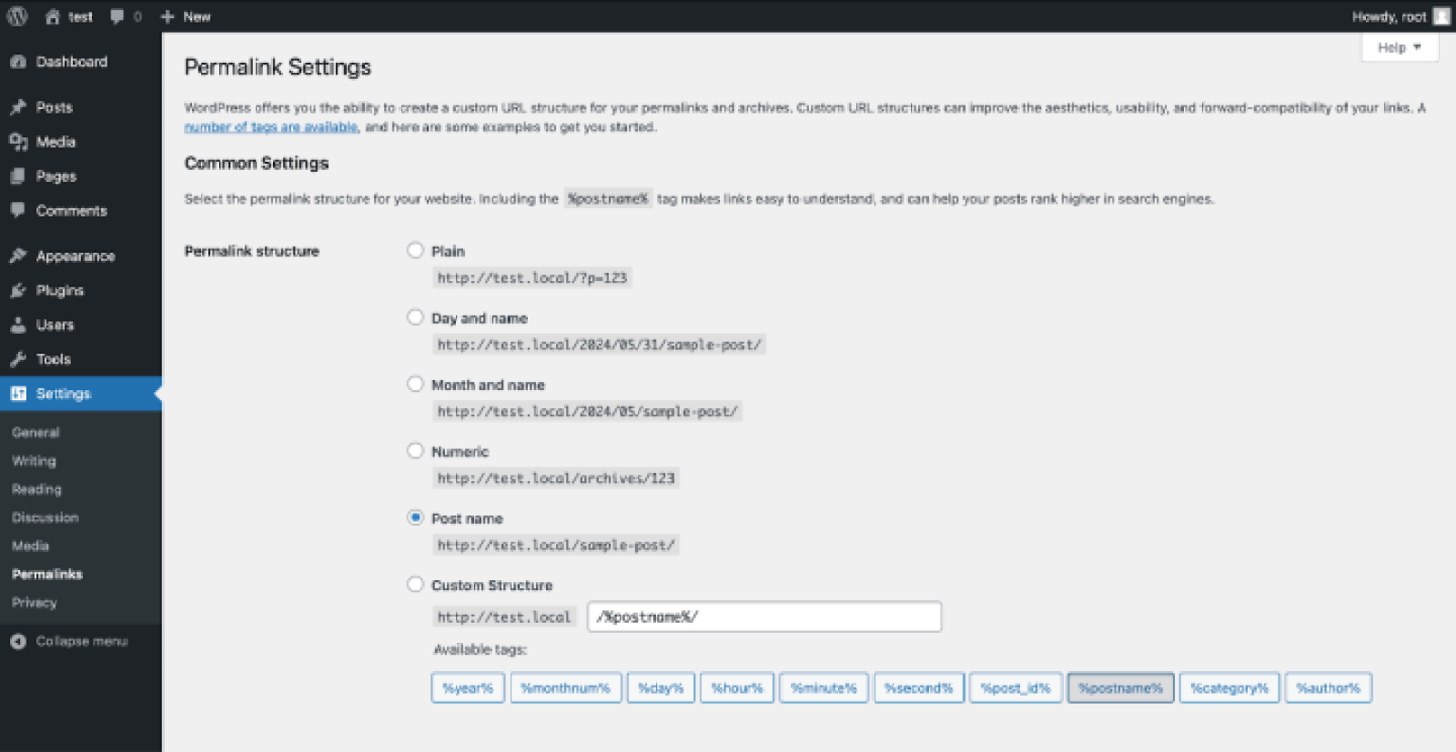Open the Discussion settings submenu
1456x752 pixels.
click(45, 517)
